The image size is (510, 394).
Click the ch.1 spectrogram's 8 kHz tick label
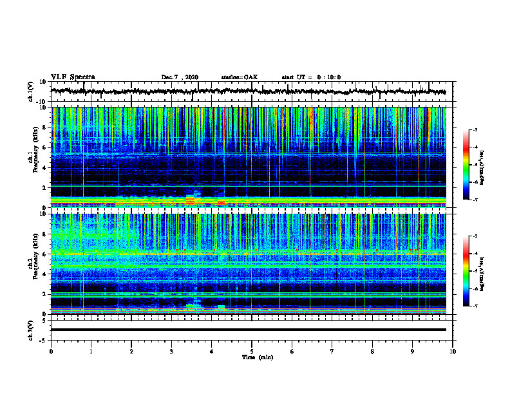[45, 127]
